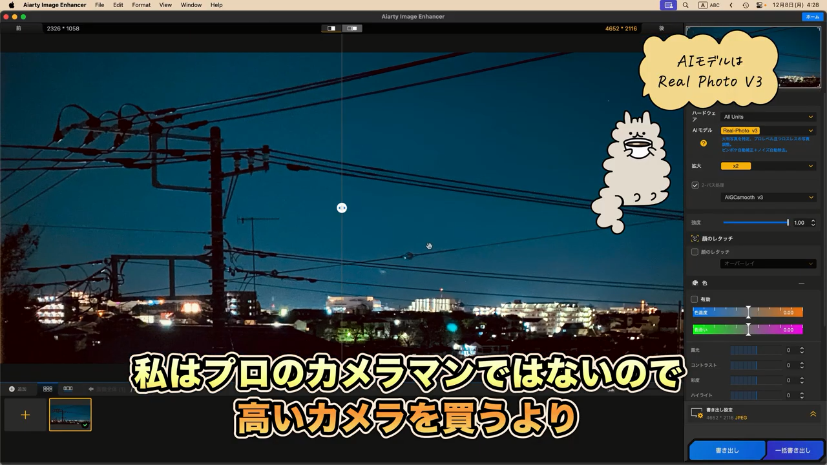Open the AIモデル Real-Photo v3 dropdown

(768, 130)
